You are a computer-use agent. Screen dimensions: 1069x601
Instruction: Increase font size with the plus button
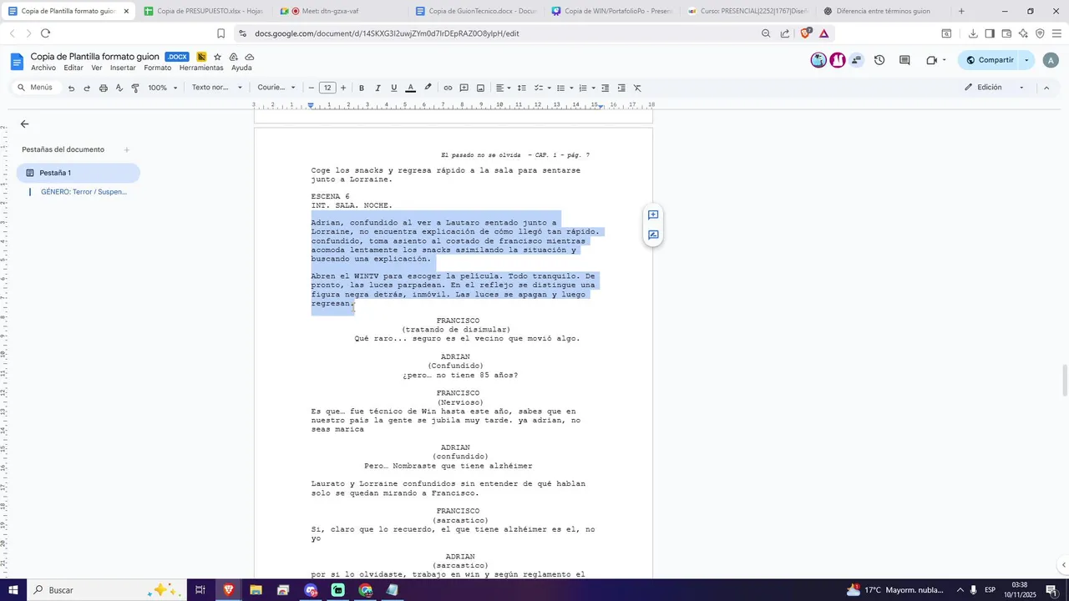(343, 88)
